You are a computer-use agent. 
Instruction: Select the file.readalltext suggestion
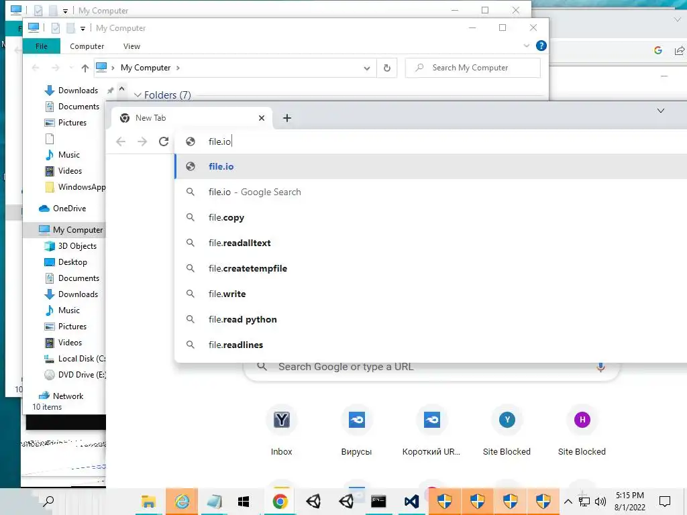click(431, 243)
